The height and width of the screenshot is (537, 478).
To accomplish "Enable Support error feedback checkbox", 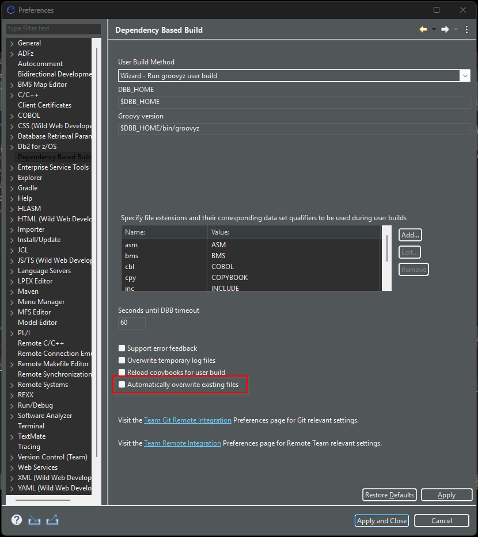I will (x=122, y=348).
